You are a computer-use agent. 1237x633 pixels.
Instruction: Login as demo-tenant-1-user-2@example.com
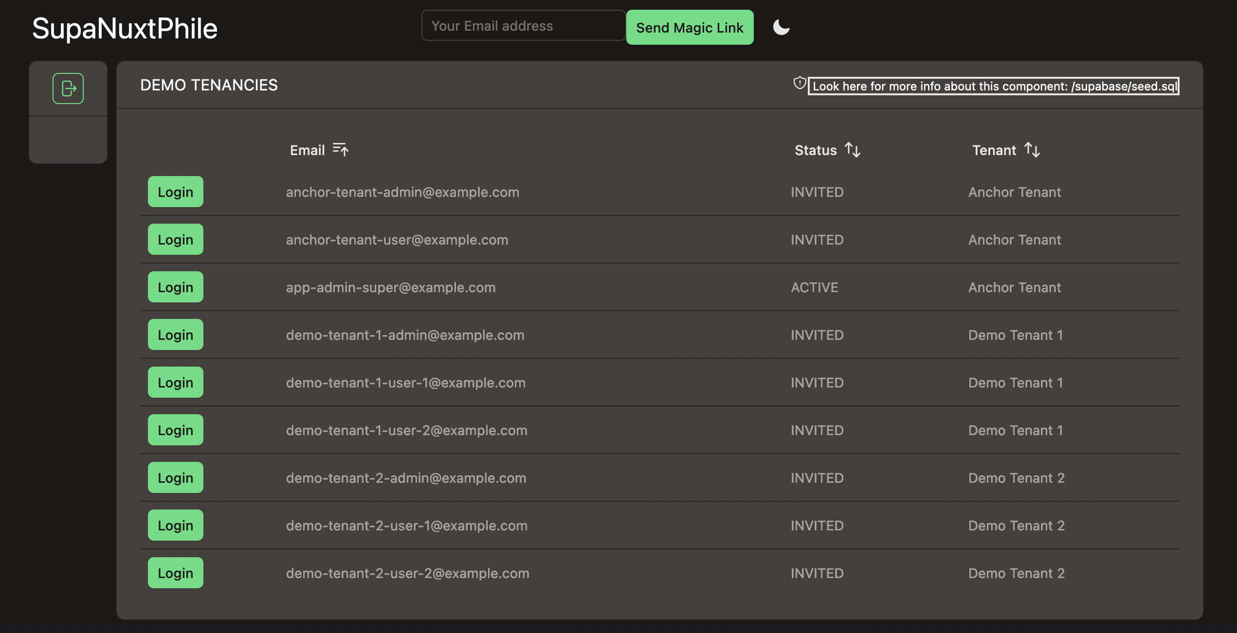pyautogui.click(x=176, y=430)
